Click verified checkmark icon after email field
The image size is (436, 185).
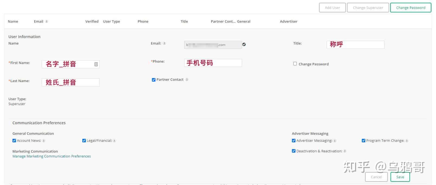click(x=244, y=44)
